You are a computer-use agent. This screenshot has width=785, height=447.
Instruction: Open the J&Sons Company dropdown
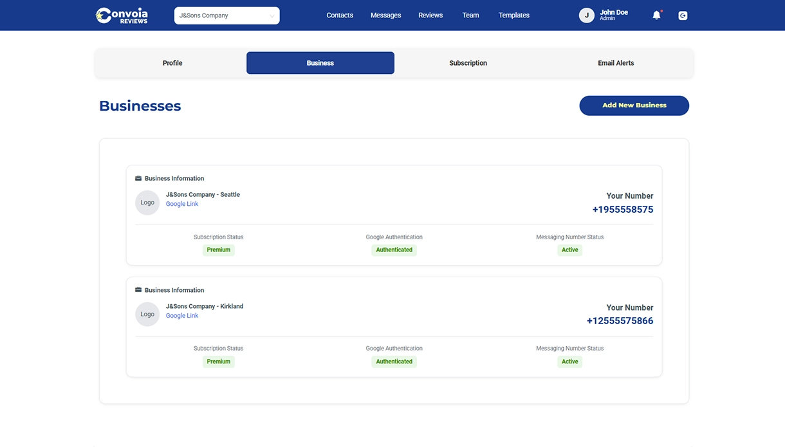[x=226, y=15]
